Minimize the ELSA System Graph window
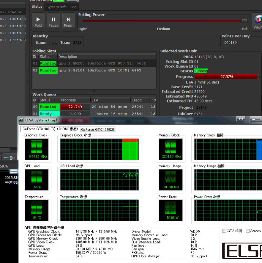The image size is (262, 263). (254, 119)
